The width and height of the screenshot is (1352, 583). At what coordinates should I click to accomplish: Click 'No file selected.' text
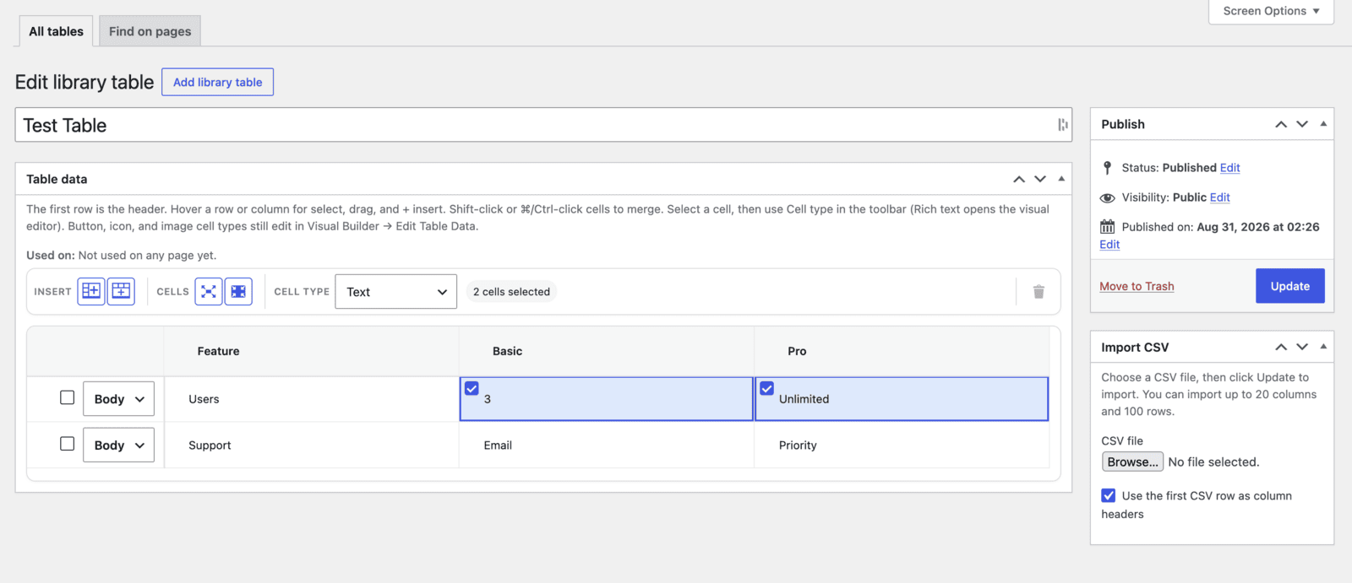(x=1213, y=462)
